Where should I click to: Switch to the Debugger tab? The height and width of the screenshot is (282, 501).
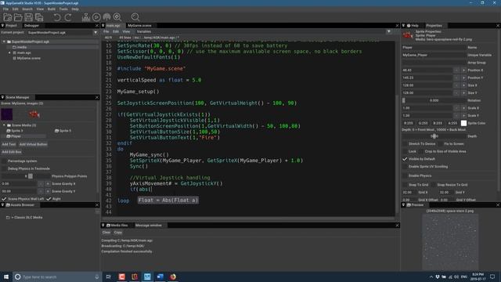pyautogui.click(x=31, y=25)
